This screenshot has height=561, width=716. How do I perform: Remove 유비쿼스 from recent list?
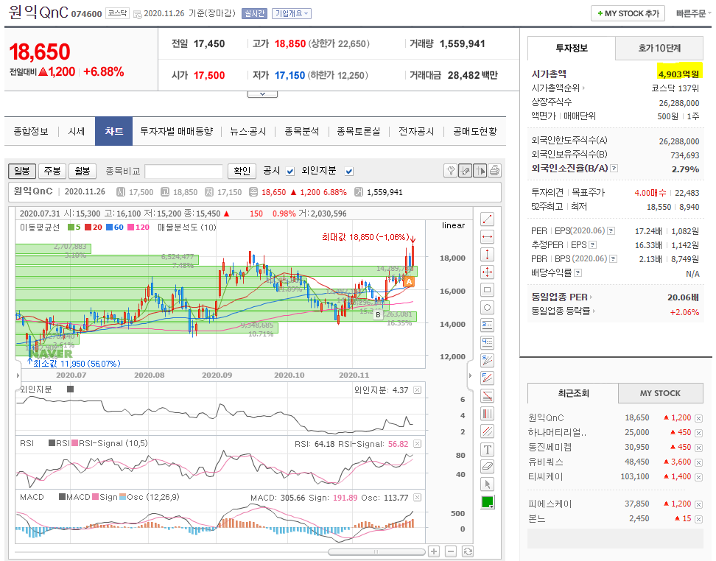698,462
